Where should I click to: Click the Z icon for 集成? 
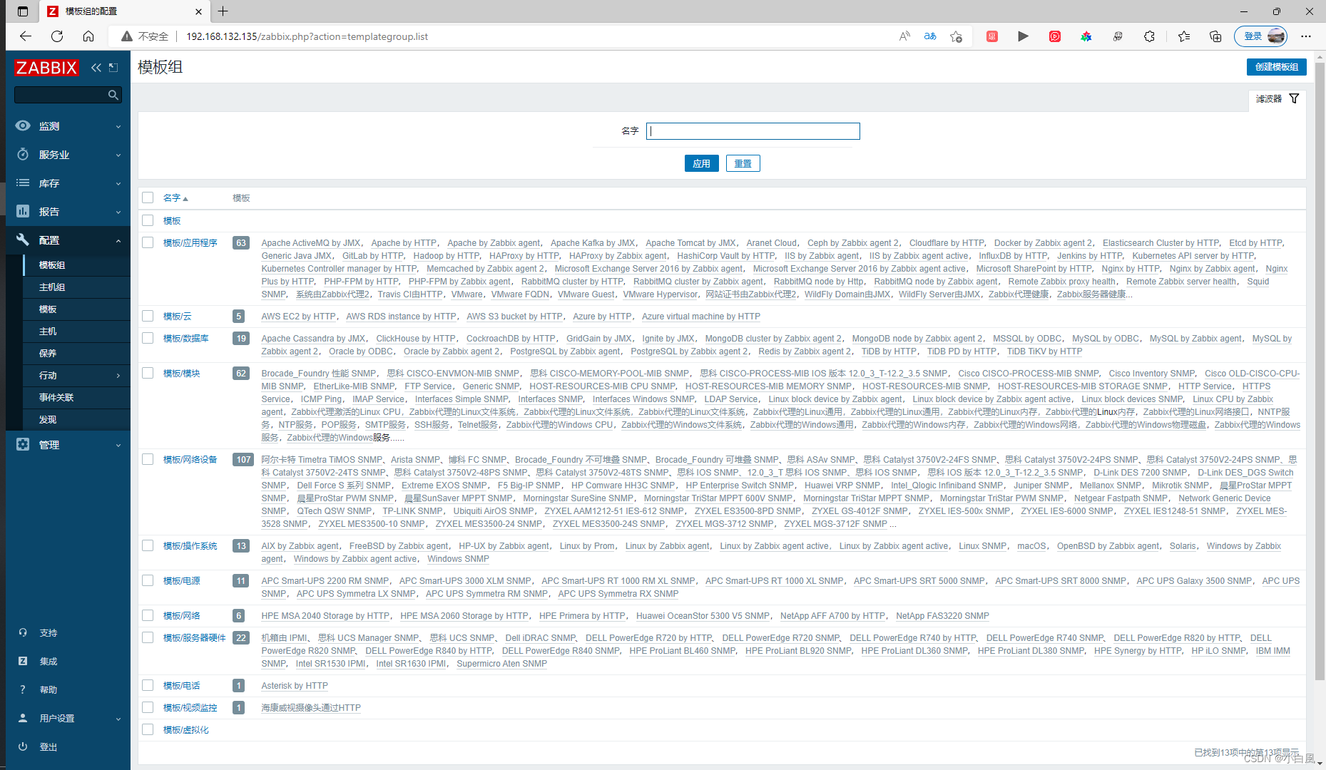23,661
